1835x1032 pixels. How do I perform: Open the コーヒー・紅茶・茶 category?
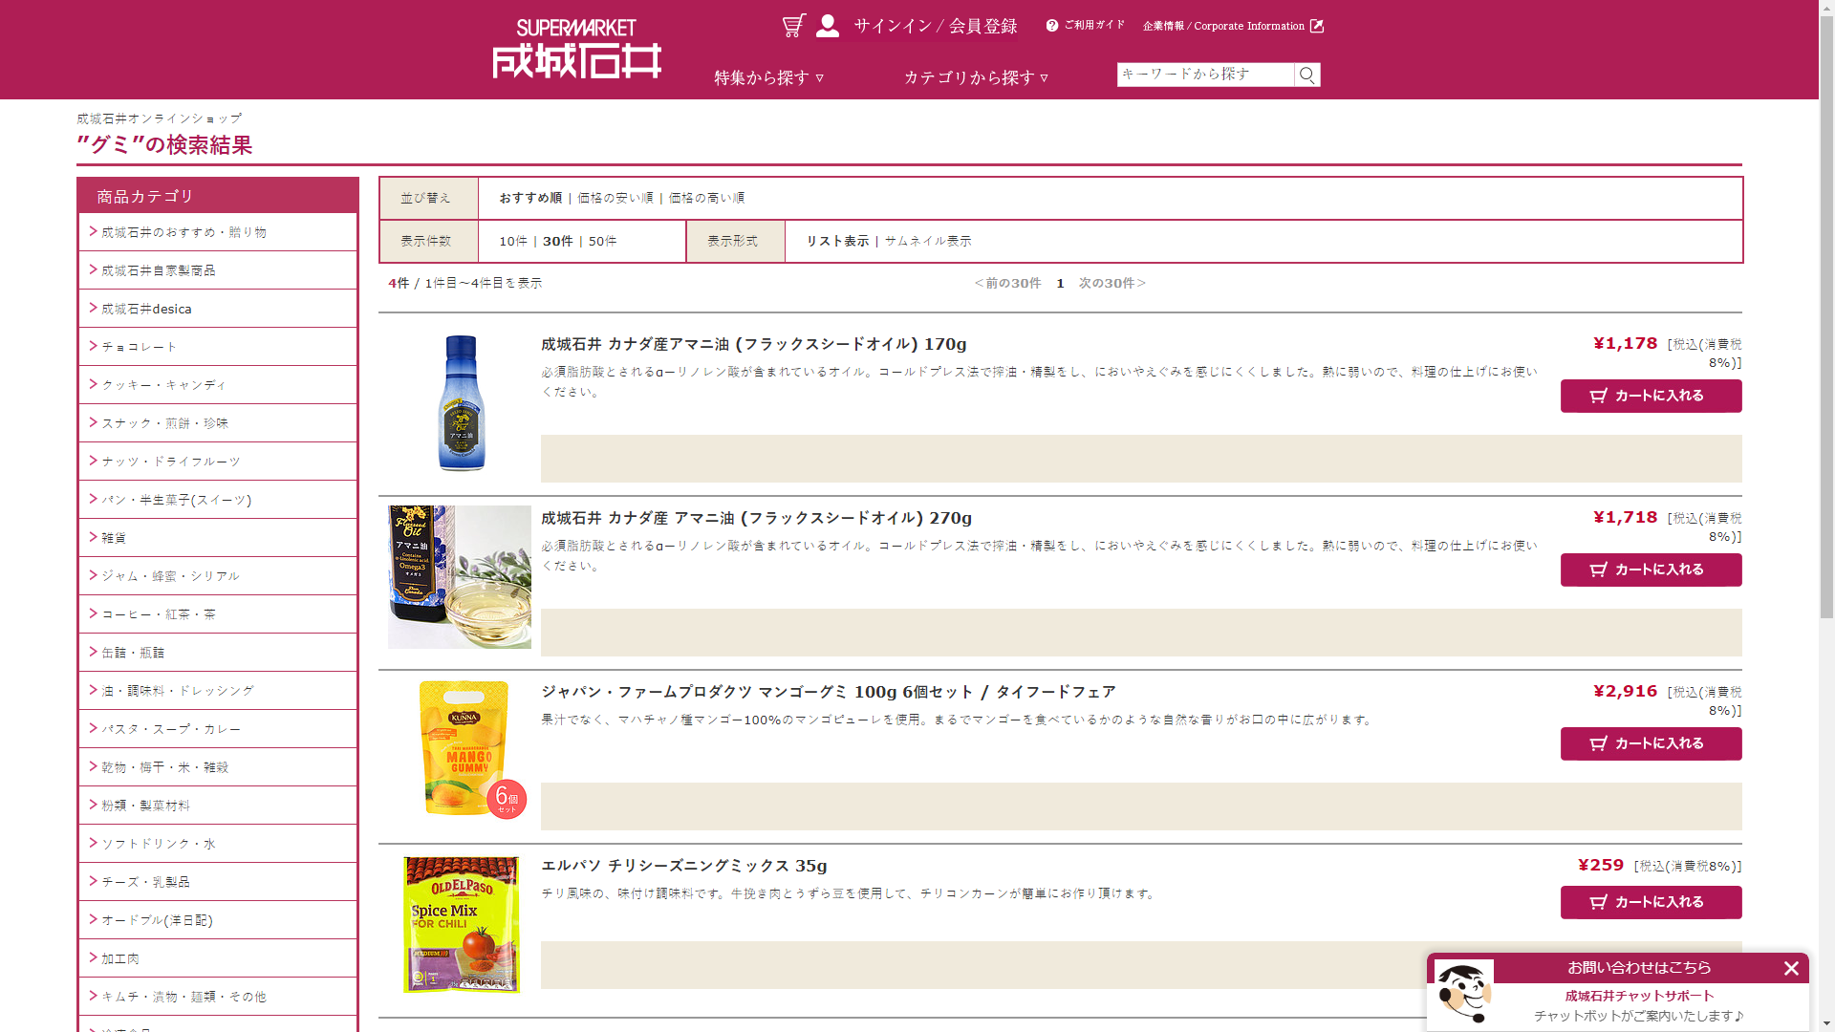[x=159, y=614]
